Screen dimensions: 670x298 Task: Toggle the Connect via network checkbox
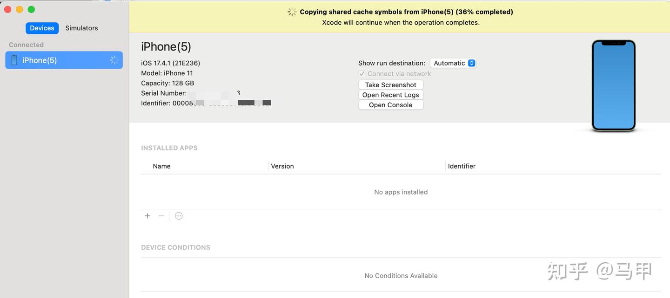(362, 74)
